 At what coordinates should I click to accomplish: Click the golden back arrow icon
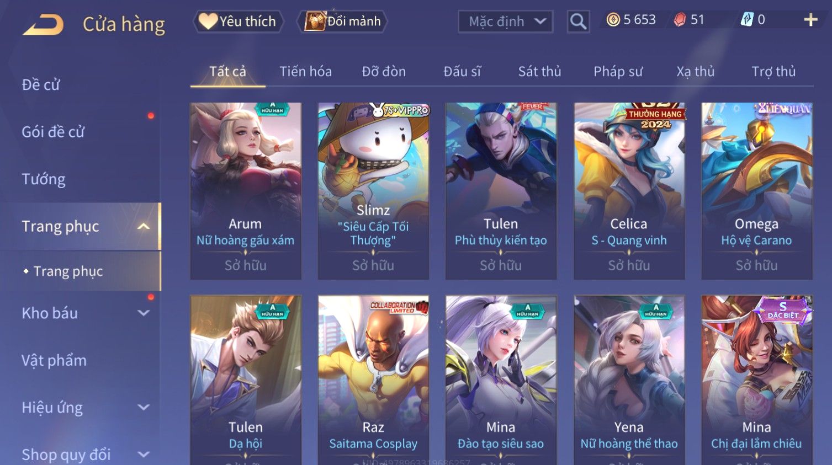pyautogui.click(x=43, y=25)
